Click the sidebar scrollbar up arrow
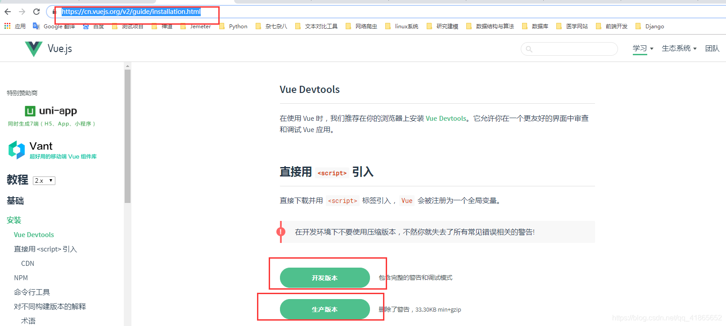The width and height of the screenshot is (726, 326). pos(127,66)
